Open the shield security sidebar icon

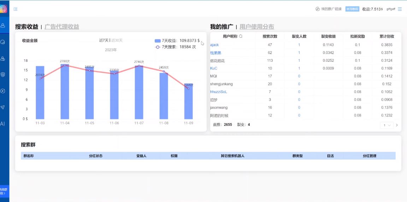click(x=3, y=75)
